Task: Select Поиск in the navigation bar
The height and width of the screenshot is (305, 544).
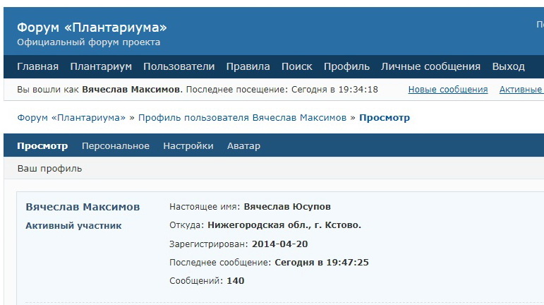Action: (x=296, y=66)
